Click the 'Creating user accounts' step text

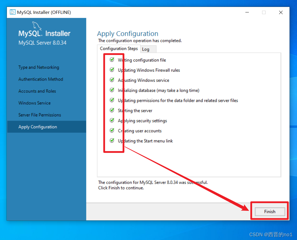click(x=140, y=131)
